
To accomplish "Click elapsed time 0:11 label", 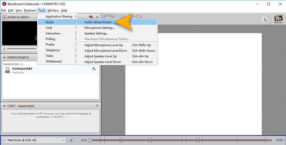I will tap(84, 140).
